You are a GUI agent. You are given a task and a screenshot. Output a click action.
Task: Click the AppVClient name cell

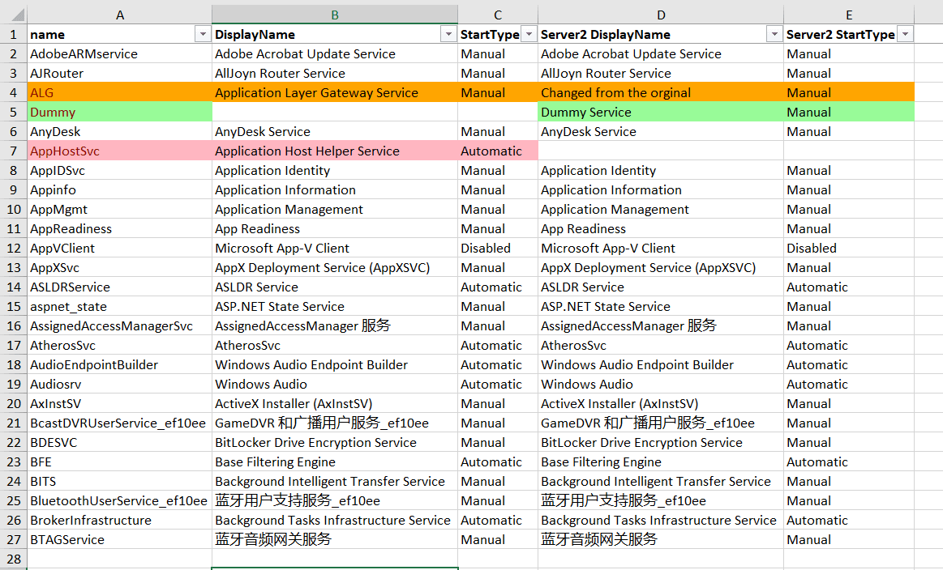tap(120, 248)
